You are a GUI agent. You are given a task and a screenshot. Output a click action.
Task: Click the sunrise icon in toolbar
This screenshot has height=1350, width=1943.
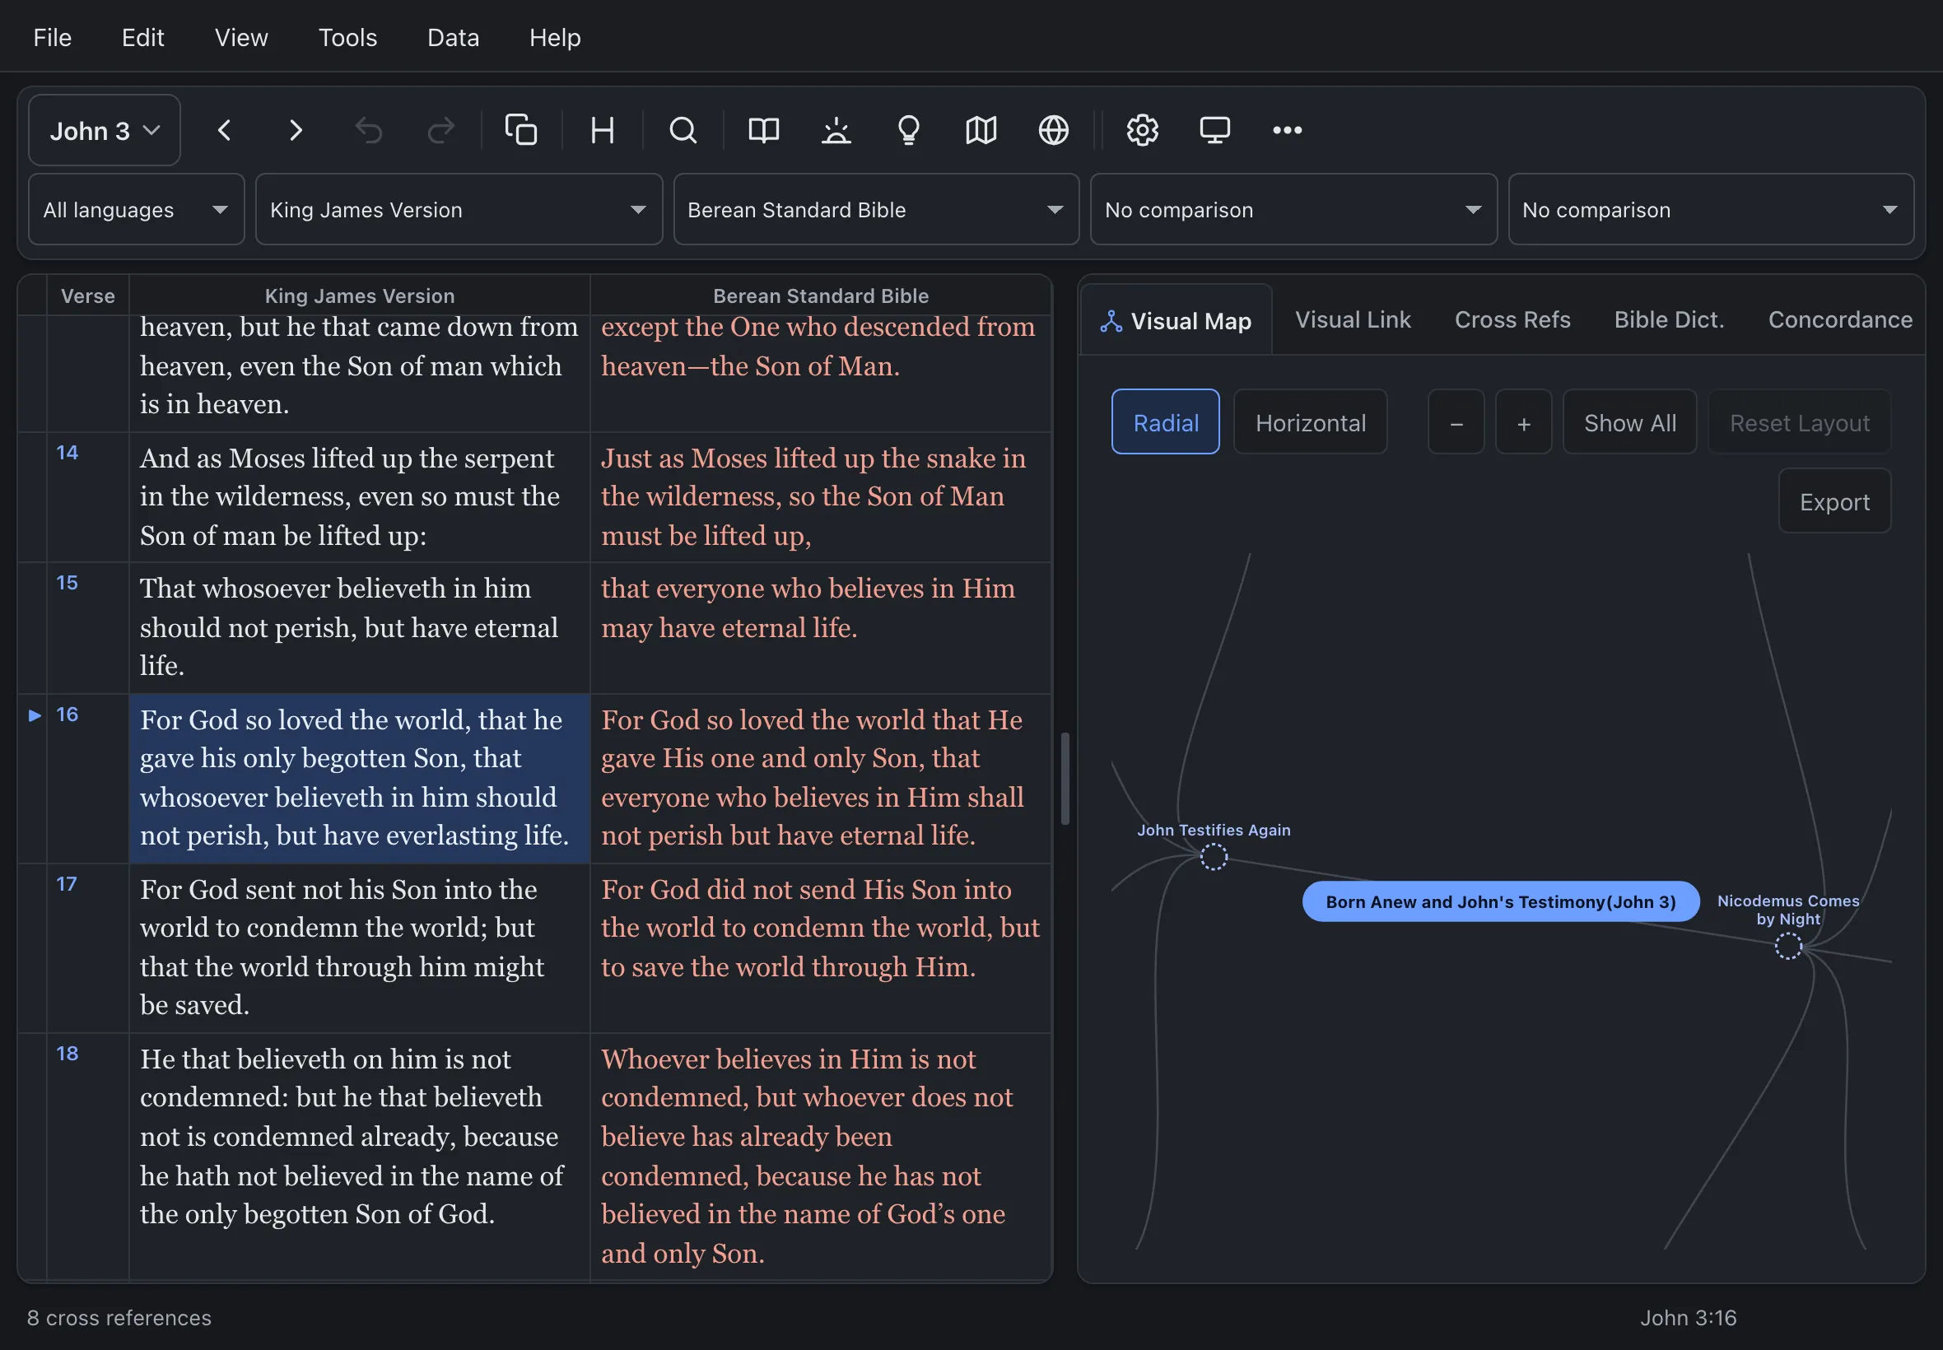(x=836, y=130)
